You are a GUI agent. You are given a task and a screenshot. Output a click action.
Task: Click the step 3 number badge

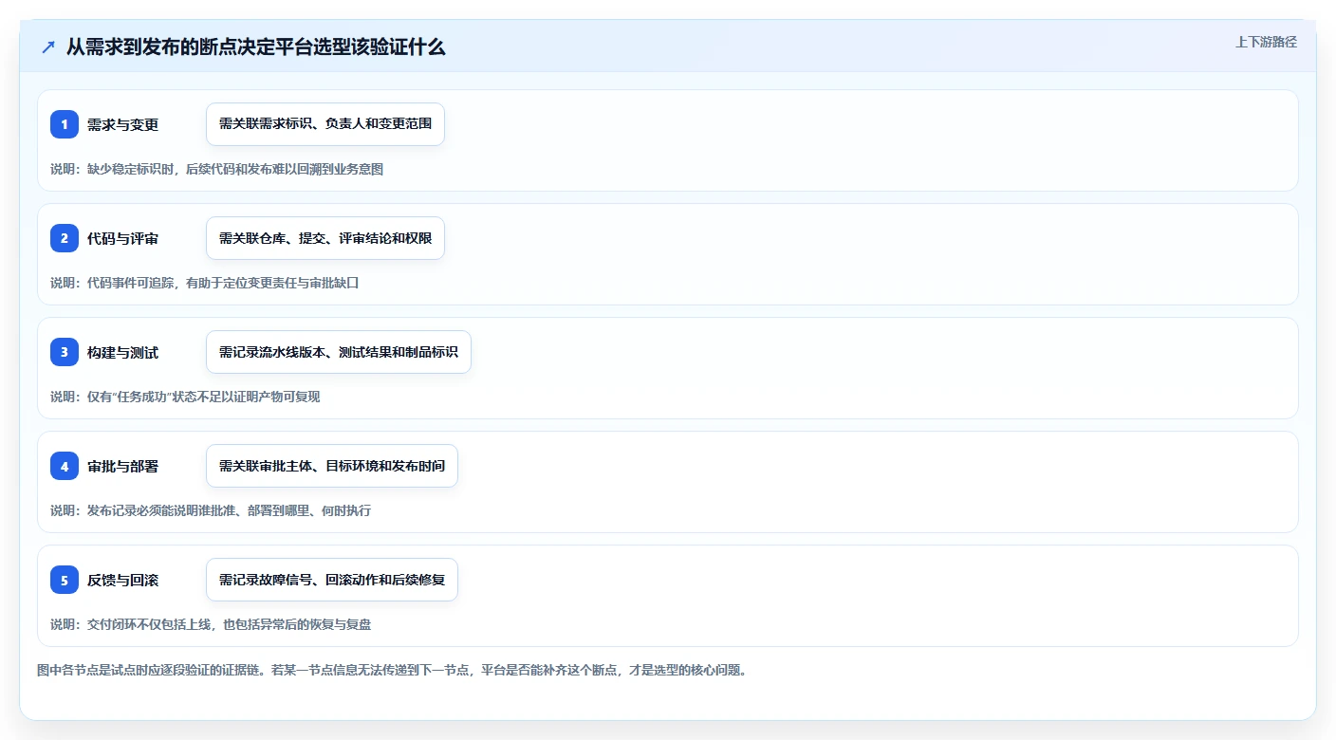tap(65, 352)
